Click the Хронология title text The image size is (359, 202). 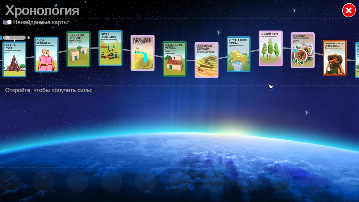42,11
